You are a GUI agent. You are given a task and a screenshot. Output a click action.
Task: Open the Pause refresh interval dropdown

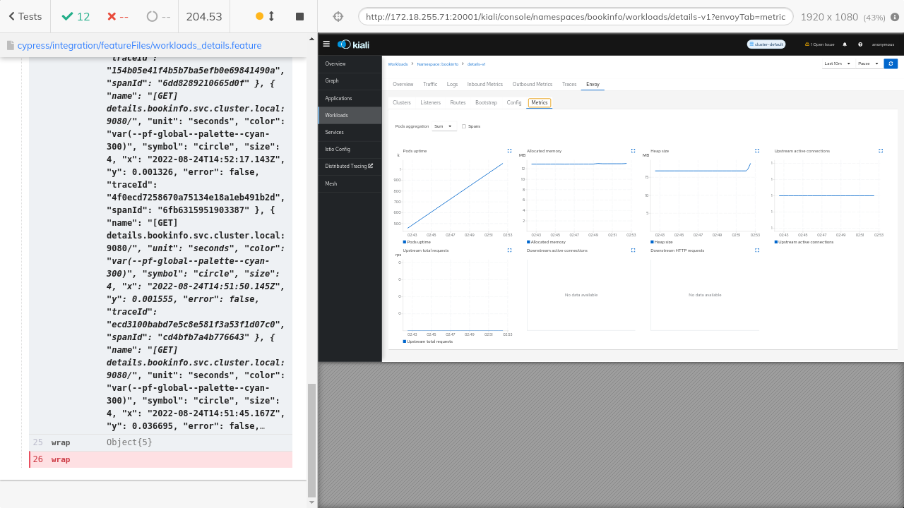point(869,64)
